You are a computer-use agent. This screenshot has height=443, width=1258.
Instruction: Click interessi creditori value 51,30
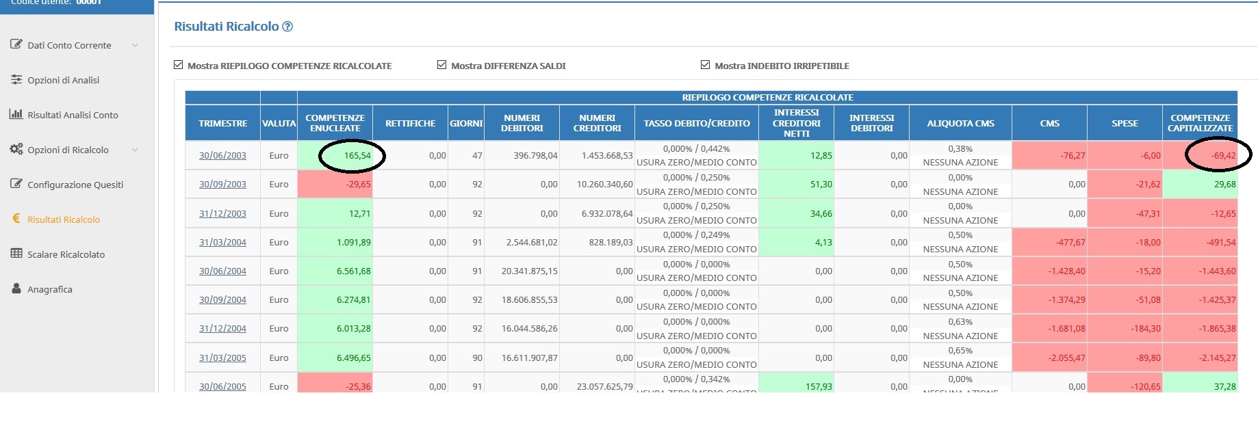point(821,184)
